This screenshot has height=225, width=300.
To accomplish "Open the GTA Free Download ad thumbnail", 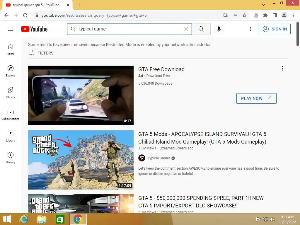I will click(81, 95).
